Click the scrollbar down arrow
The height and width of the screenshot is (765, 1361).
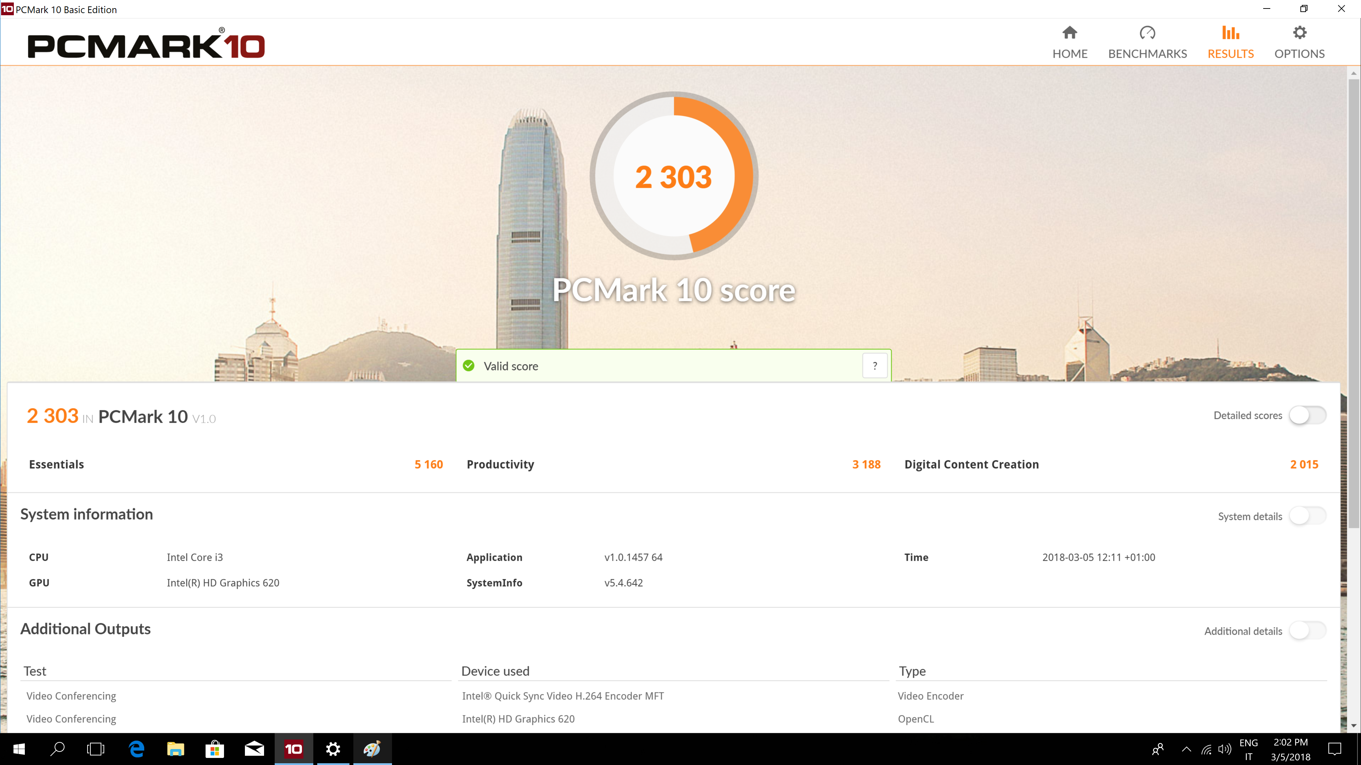pos(1353,726)
